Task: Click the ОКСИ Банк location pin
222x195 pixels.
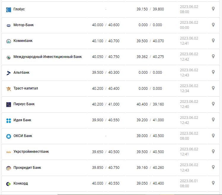Action: click(x=213, y=136)
